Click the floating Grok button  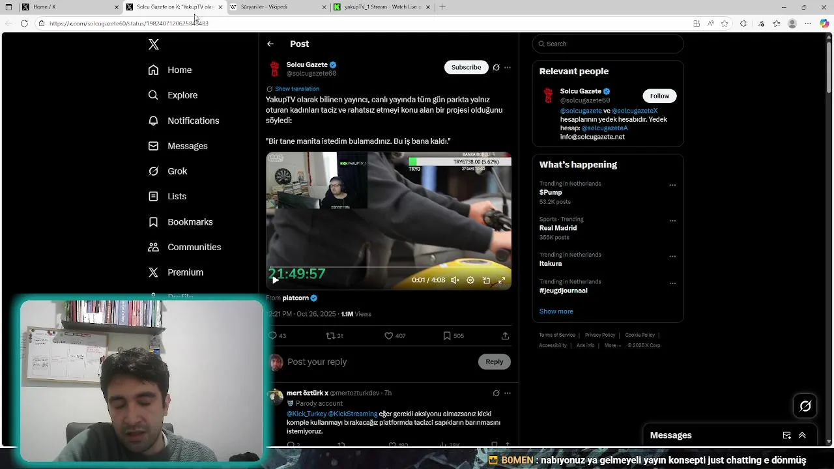[805, 406]
